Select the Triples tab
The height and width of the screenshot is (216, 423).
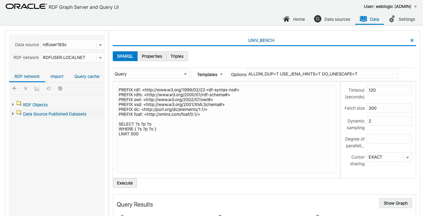click(x=177, y=56)
